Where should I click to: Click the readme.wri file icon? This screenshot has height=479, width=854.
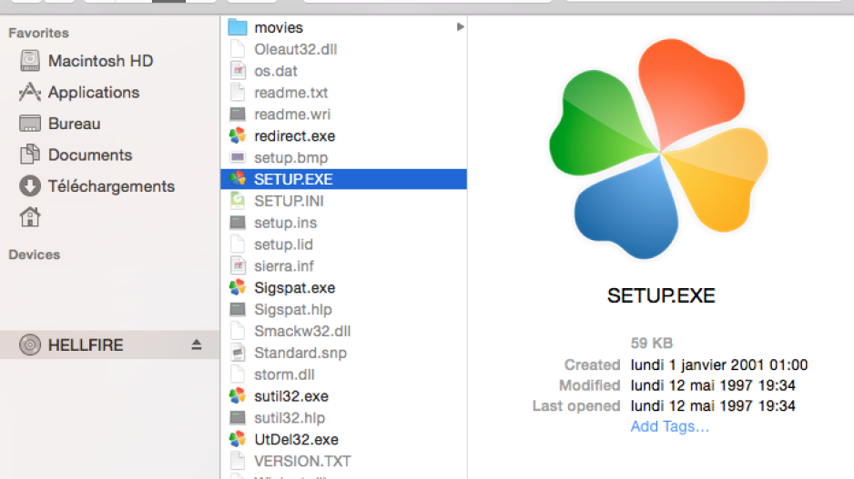(x=238, y=115)
